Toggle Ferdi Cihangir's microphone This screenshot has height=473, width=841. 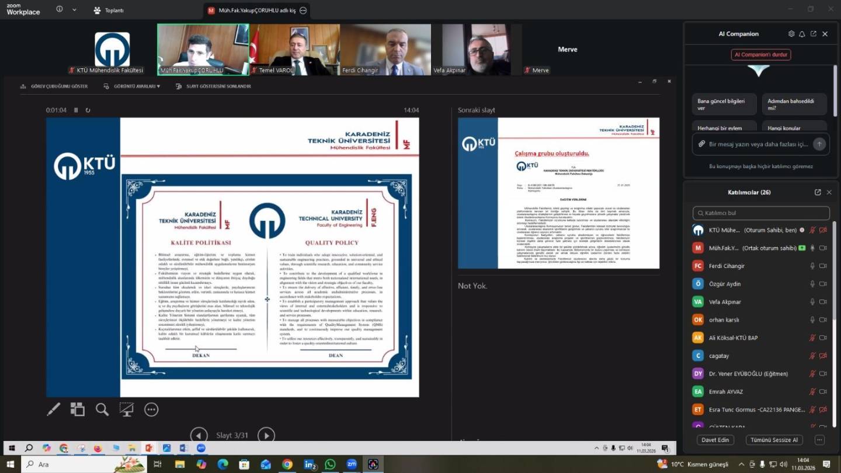point(812,266)
